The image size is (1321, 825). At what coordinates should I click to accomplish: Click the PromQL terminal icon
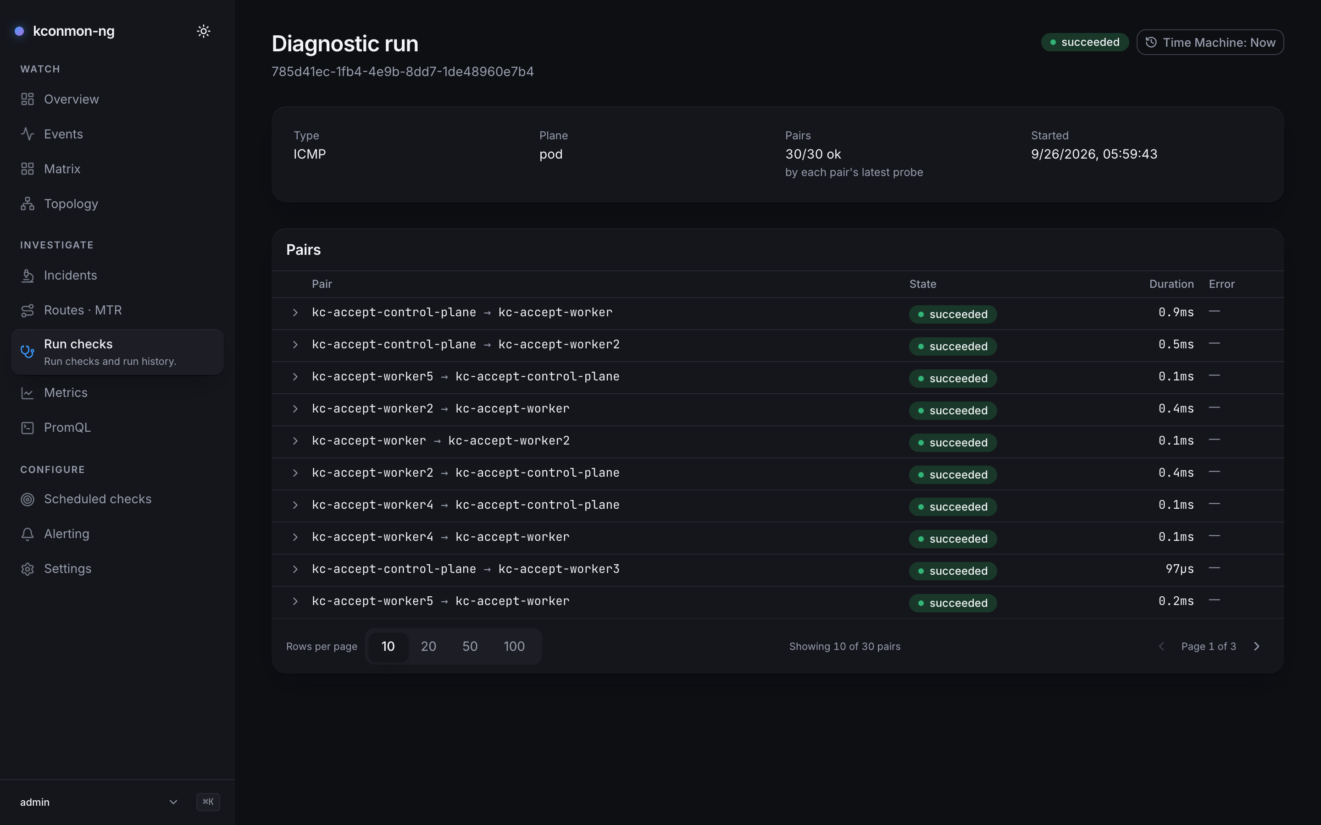point(28,428)
